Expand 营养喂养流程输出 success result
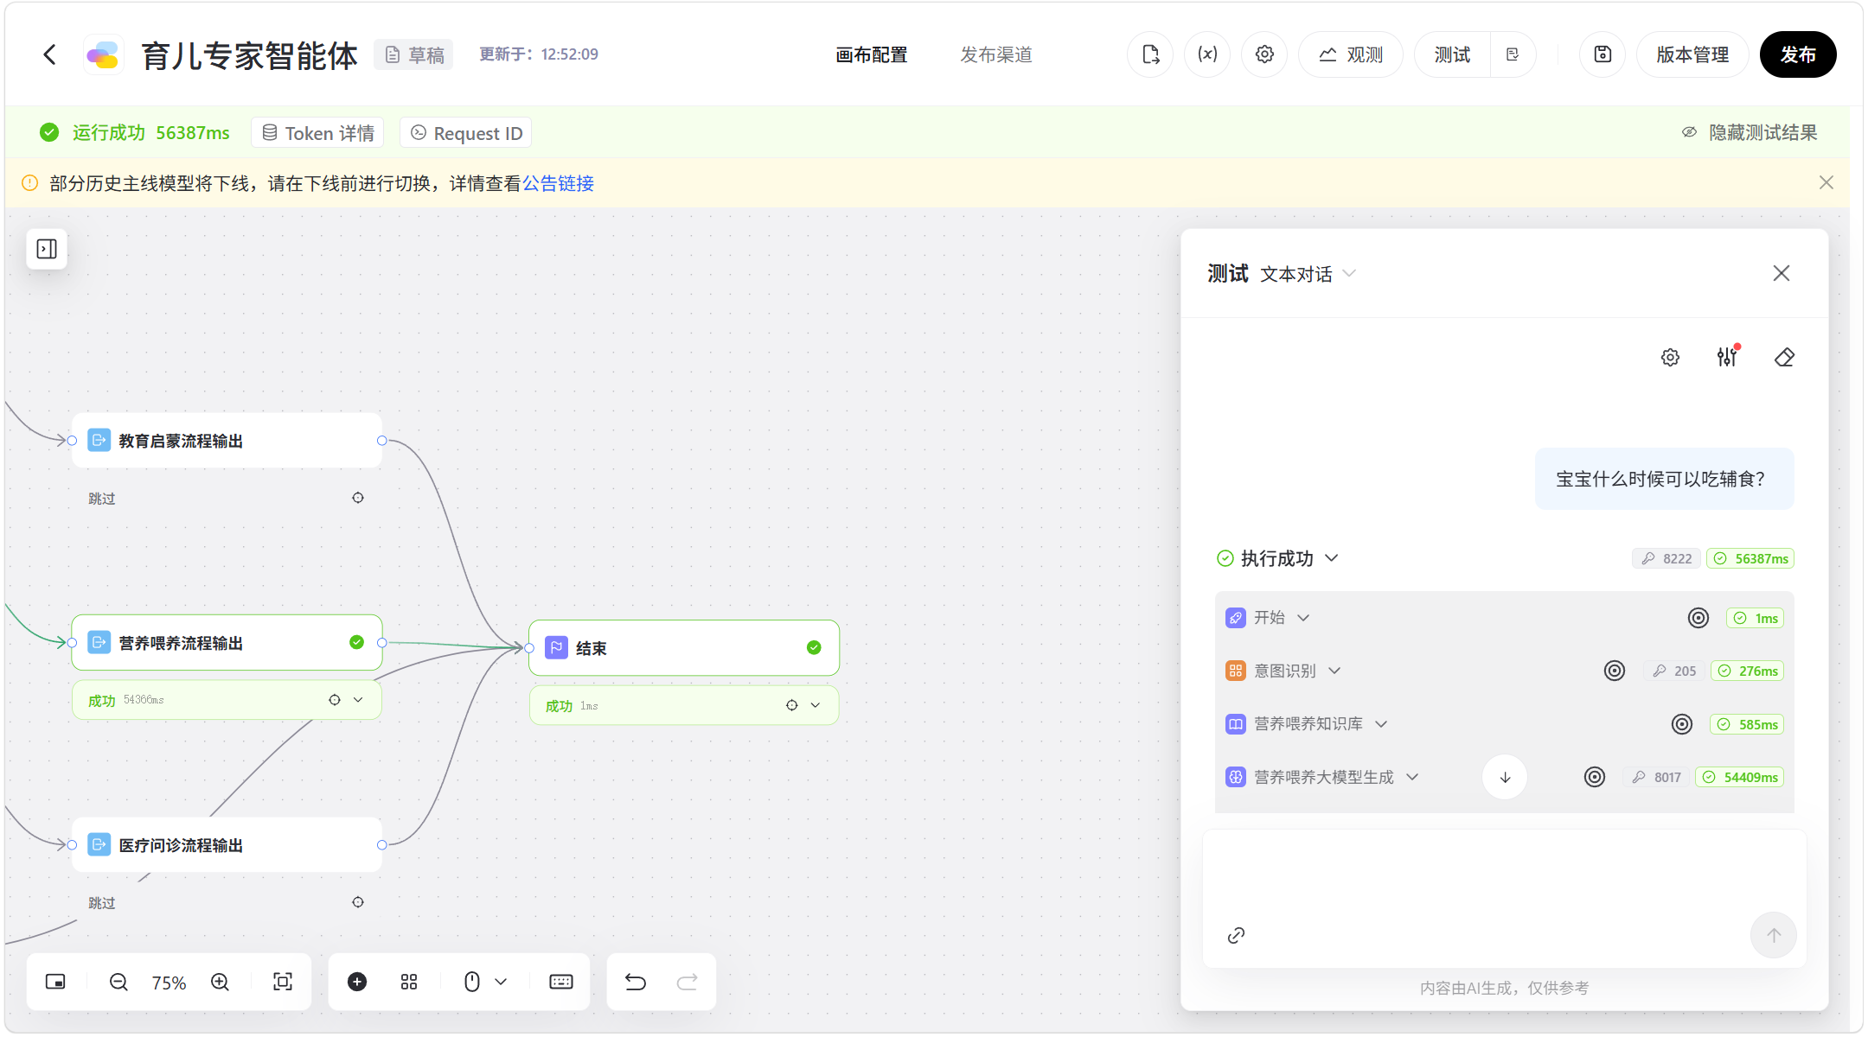1868x1037 pixels. (358, 700)
